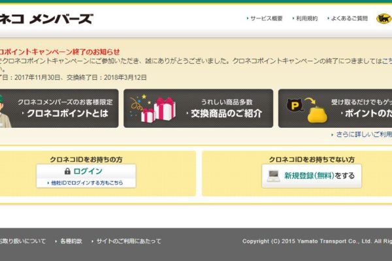392x261 pixels.
Task: Click the クロネコIDをお持ちでない方 heading
Action: 312,159
